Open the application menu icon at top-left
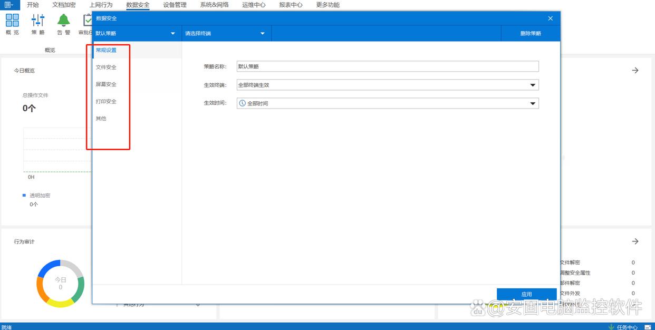 tap(8, 5)
